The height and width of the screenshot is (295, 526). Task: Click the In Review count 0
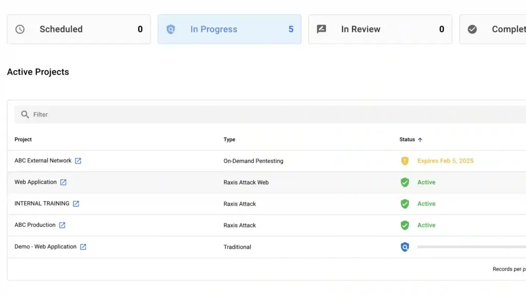441,29
